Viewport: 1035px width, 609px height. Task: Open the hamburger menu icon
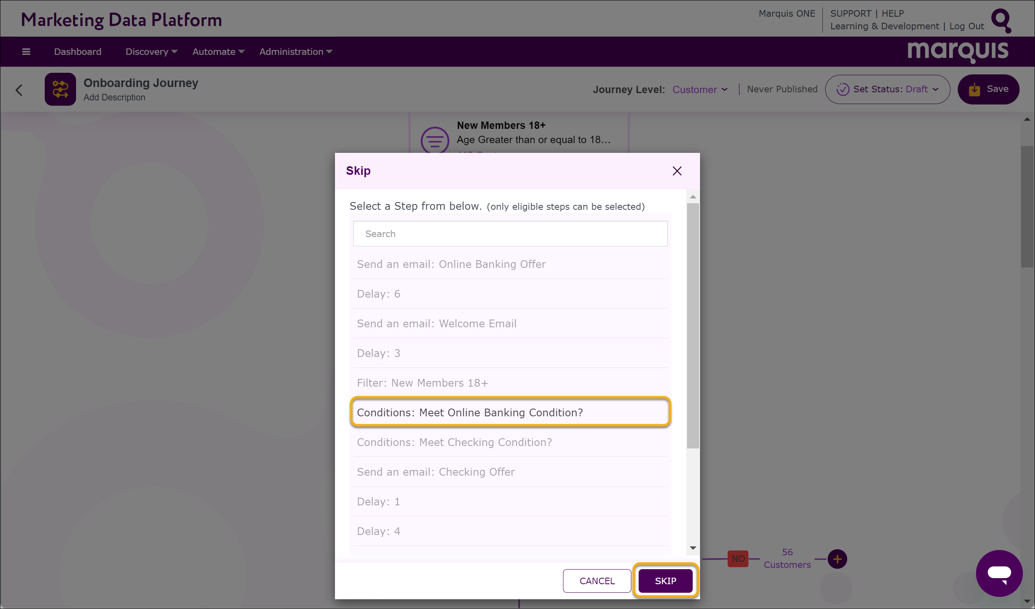26,52
